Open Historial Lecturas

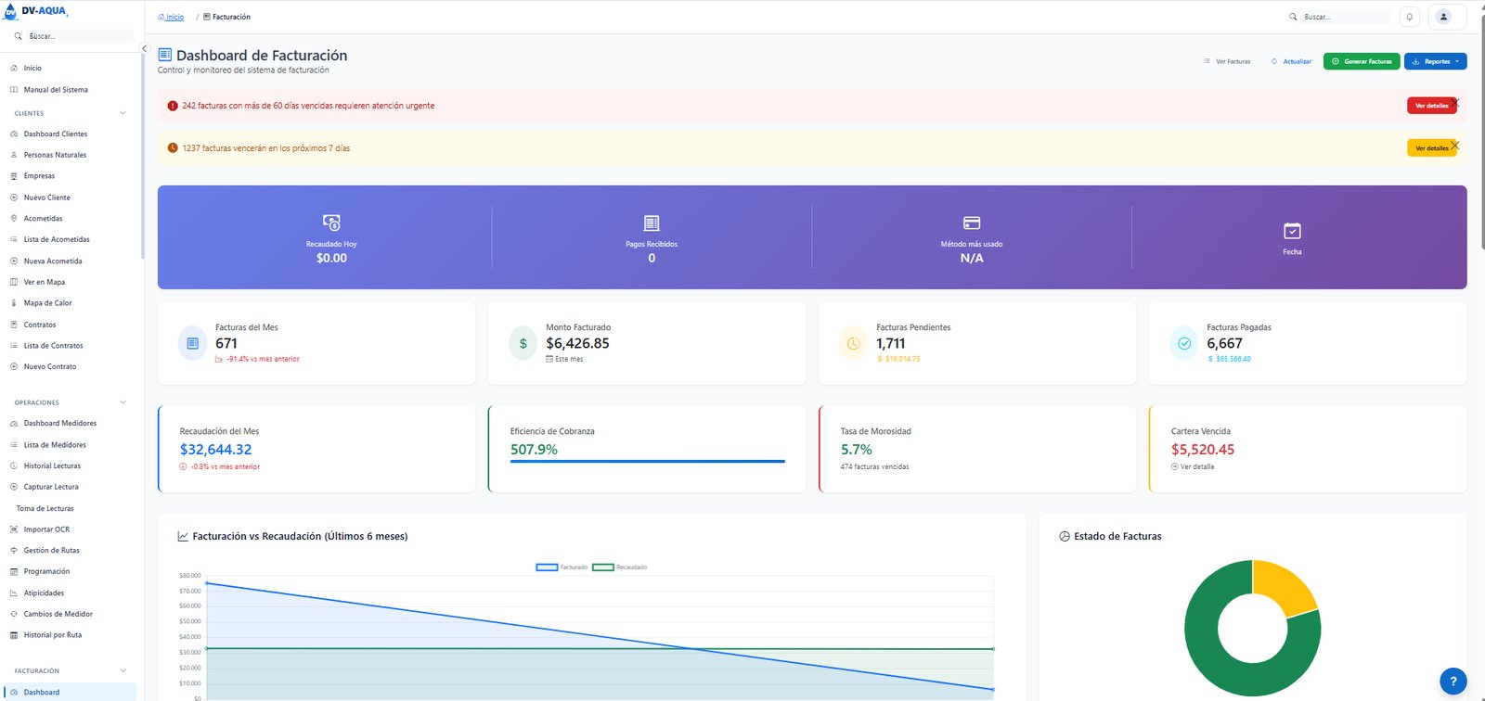69,465
